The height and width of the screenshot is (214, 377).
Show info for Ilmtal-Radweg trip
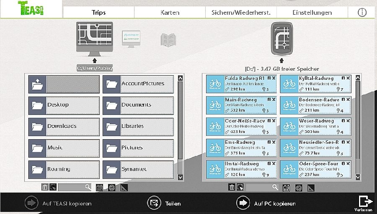[x=269, y=163]
